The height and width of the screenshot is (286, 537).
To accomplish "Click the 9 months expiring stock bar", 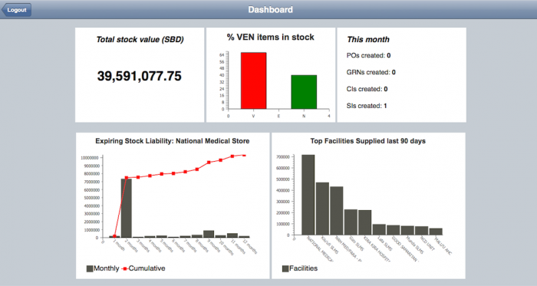I will click(x=209, y=234).
